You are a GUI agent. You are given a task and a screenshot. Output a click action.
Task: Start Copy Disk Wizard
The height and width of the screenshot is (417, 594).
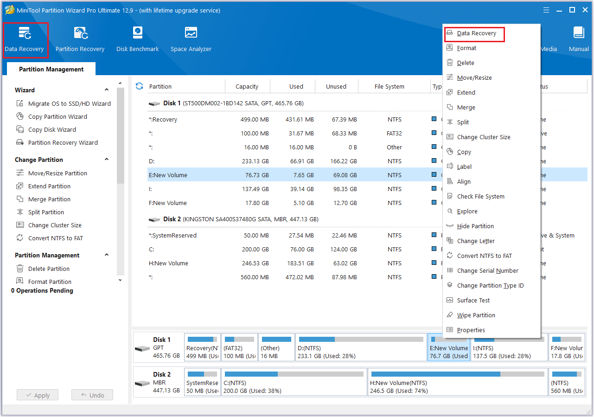click(x=46, y=130)
